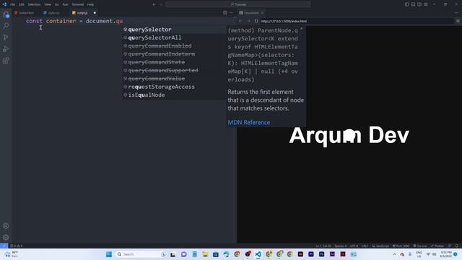Open the Manage gear in activity bar
The height and width of the screenshot is (260, 462).
click(x=6, y=238)
